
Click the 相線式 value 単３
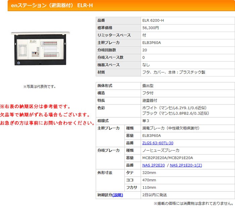click(x=145, y=121)
